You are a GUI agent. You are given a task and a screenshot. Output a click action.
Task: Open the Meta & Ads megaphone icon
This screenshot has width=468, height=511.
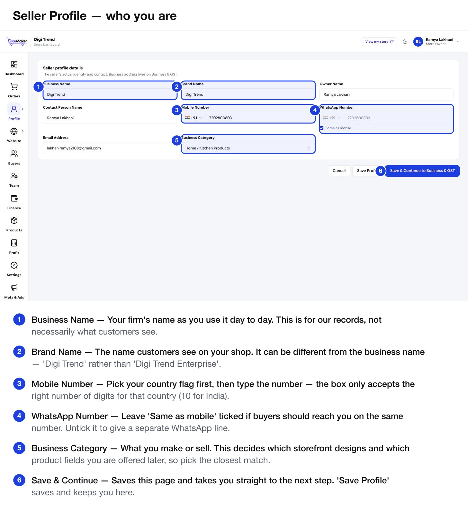coord(14,288)
